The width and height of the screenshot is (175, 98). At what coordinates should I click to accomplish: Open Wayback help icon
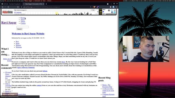pos(112,10)
